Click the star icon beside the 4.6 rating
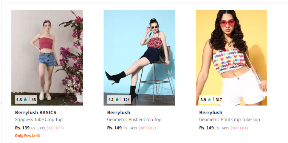288x143 pixels. point(25,99)
